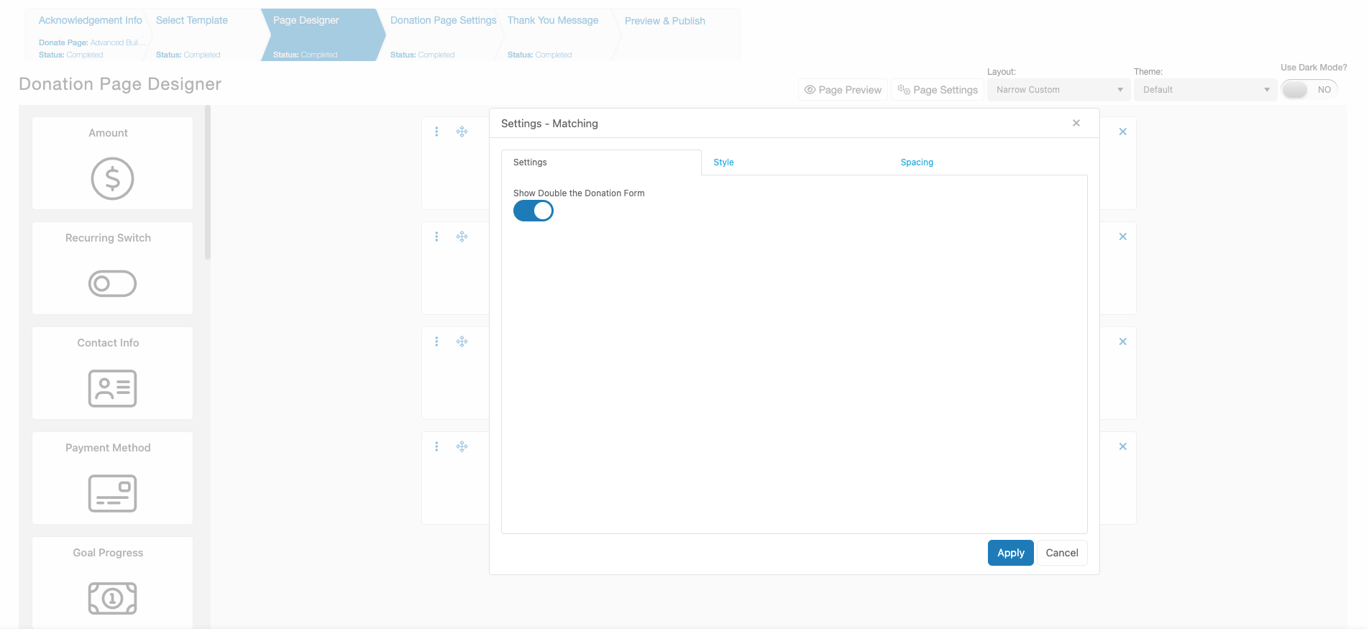Cancel the Matching settings dialog
The image size is (1369, 629).
tap(1062, 553)
